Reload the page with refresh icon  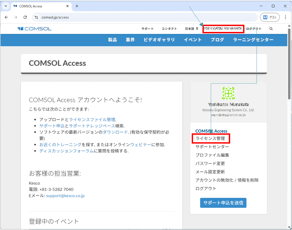(25, 17)
